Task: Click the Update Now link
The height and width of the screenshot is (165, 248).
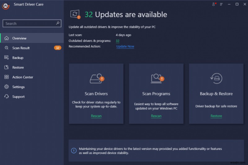Action: click(125, 46)
